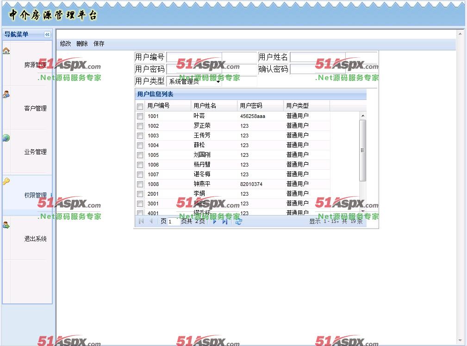Click the user list vertical scrollbar thumb
Viewport: 467px width, 346px height.
[x=362, y=150]
